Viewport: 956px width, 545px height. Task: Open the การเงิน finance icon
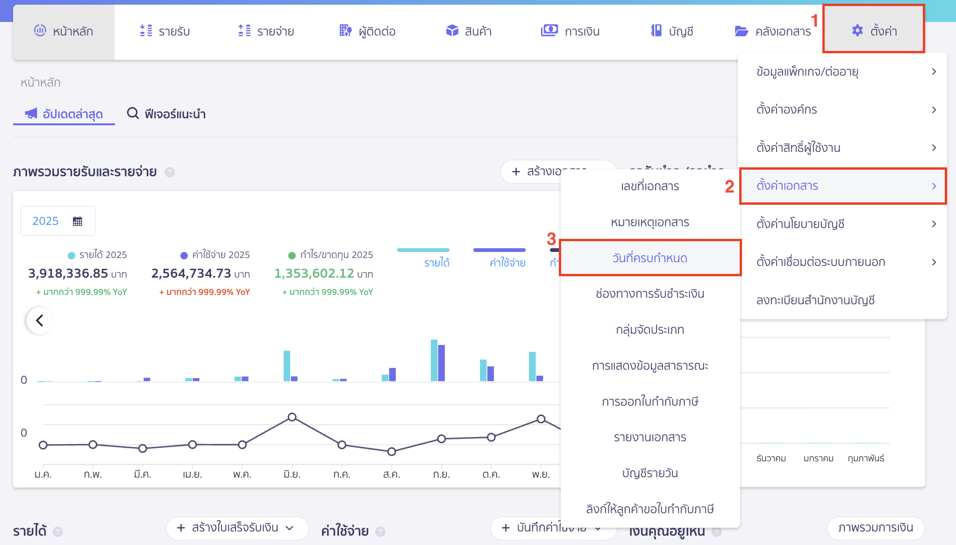[x=550, y=30]
